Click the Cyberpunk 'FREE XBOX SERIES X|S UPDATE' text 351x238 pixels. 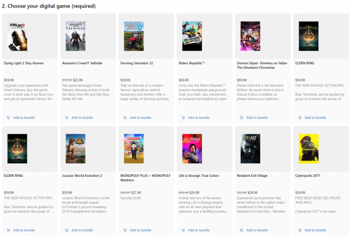pos(318,200)
